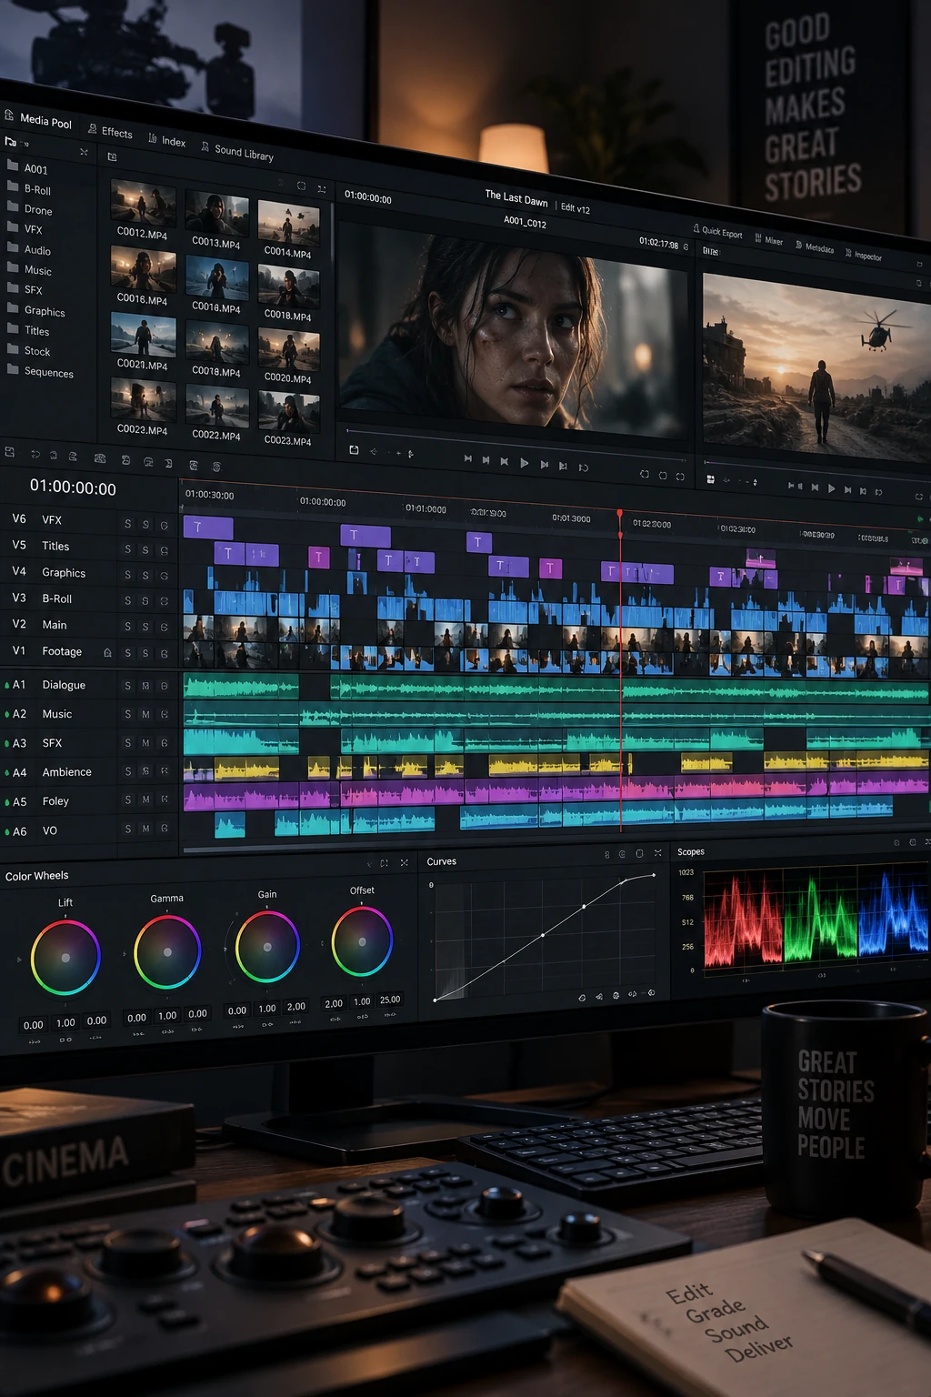
Task: Open the Inspector panel
Action: (x=863, y=256)
